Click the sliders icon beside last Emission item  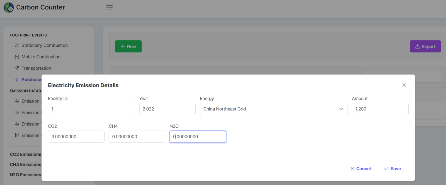[x=17, y=135]
